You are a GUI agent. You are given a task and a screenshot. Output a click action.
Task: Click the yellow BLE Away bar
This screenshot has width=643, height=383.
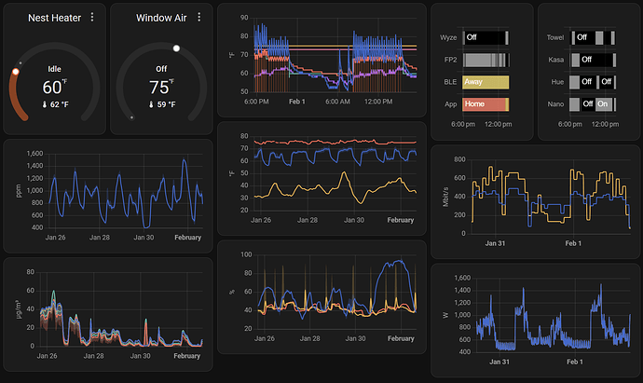pyautogui.click(x=486, y=82)
